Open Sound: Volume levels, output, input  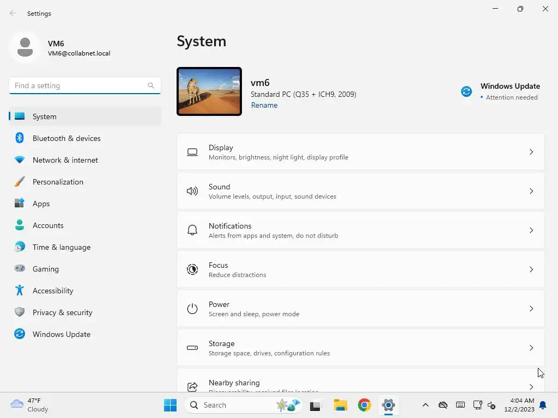(361, 191)
